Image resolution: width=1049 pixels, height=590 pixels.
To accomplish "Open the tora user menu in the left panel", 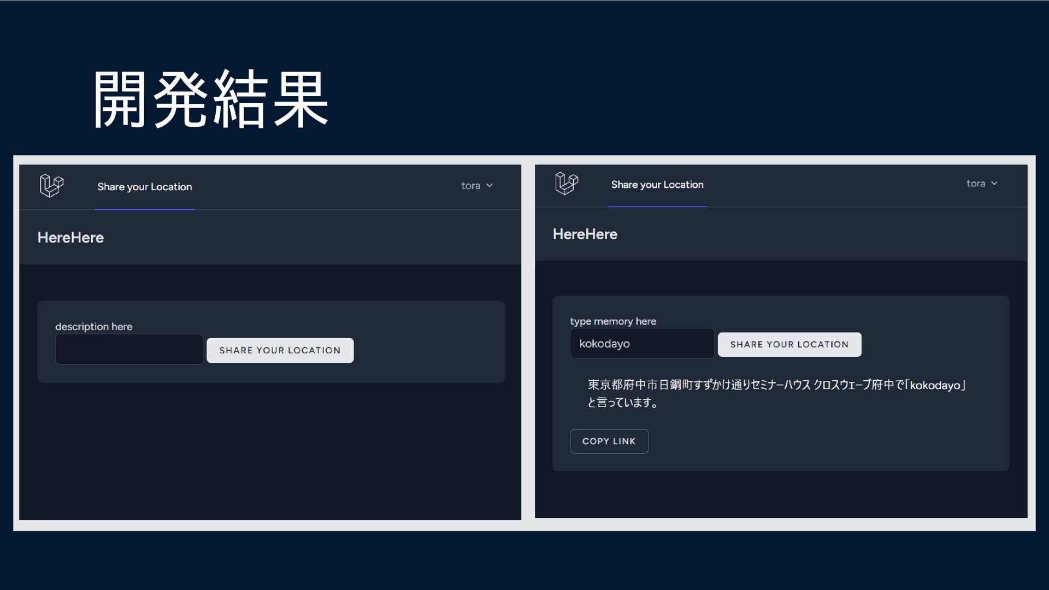I will tap(471, 186).
